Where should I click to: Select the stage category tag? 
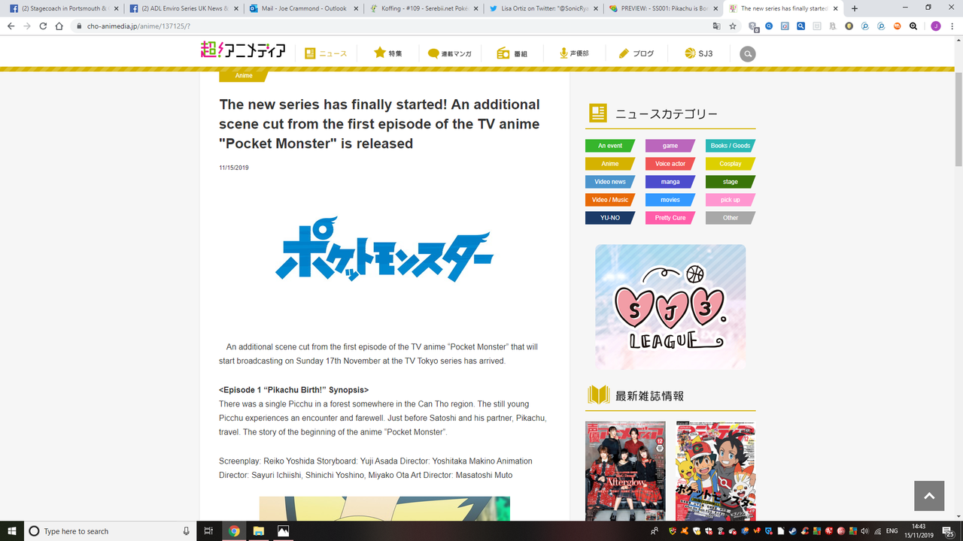click(x=731, y=182)
